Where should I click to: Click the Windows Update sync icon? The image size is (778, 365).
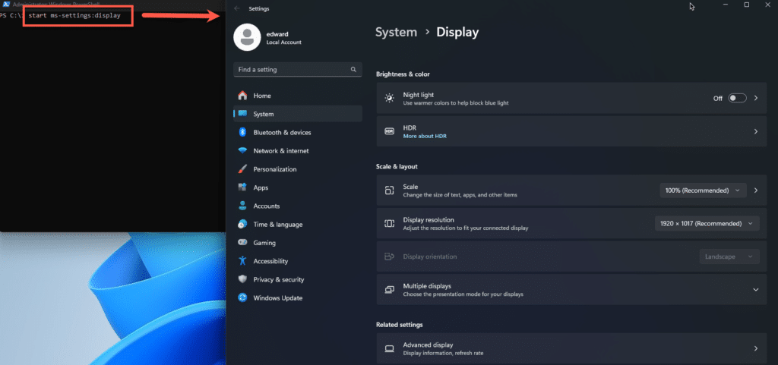[242, 297]
